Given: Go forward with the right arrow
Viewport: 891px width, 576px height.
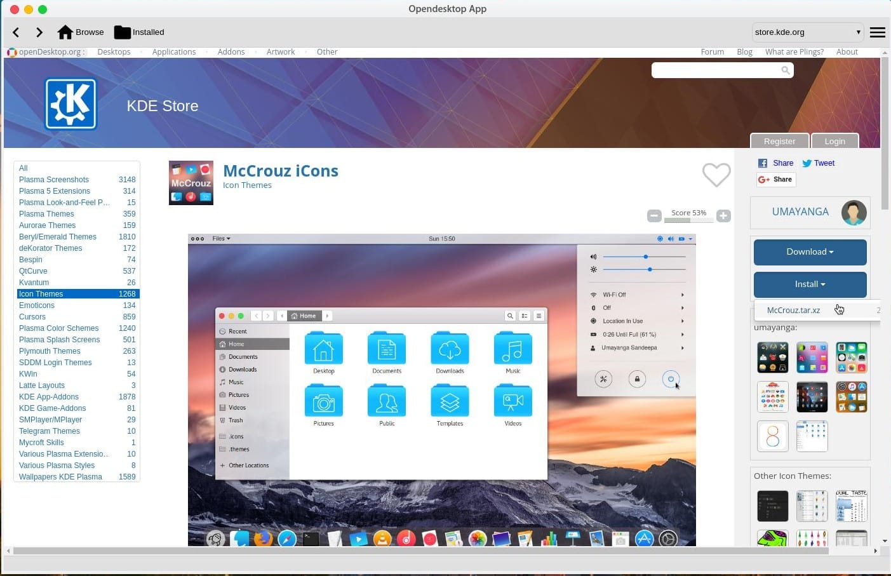Looking at the screenshot, I should pos(39,32).
